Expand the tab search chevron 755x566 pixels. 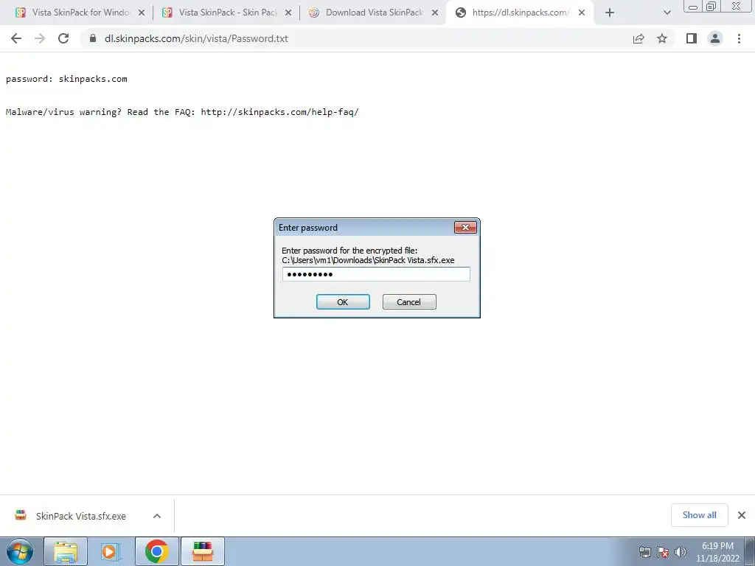coord(667,13)
